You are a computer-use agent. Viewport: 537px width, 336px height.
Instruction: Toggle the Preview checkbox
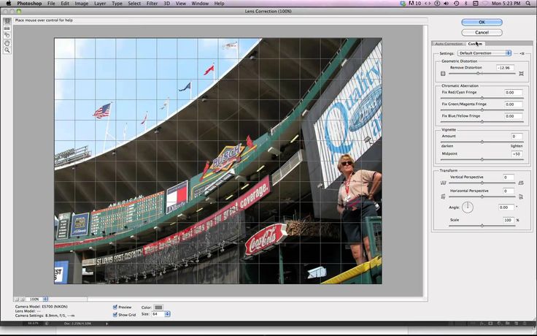pos(115,308)
